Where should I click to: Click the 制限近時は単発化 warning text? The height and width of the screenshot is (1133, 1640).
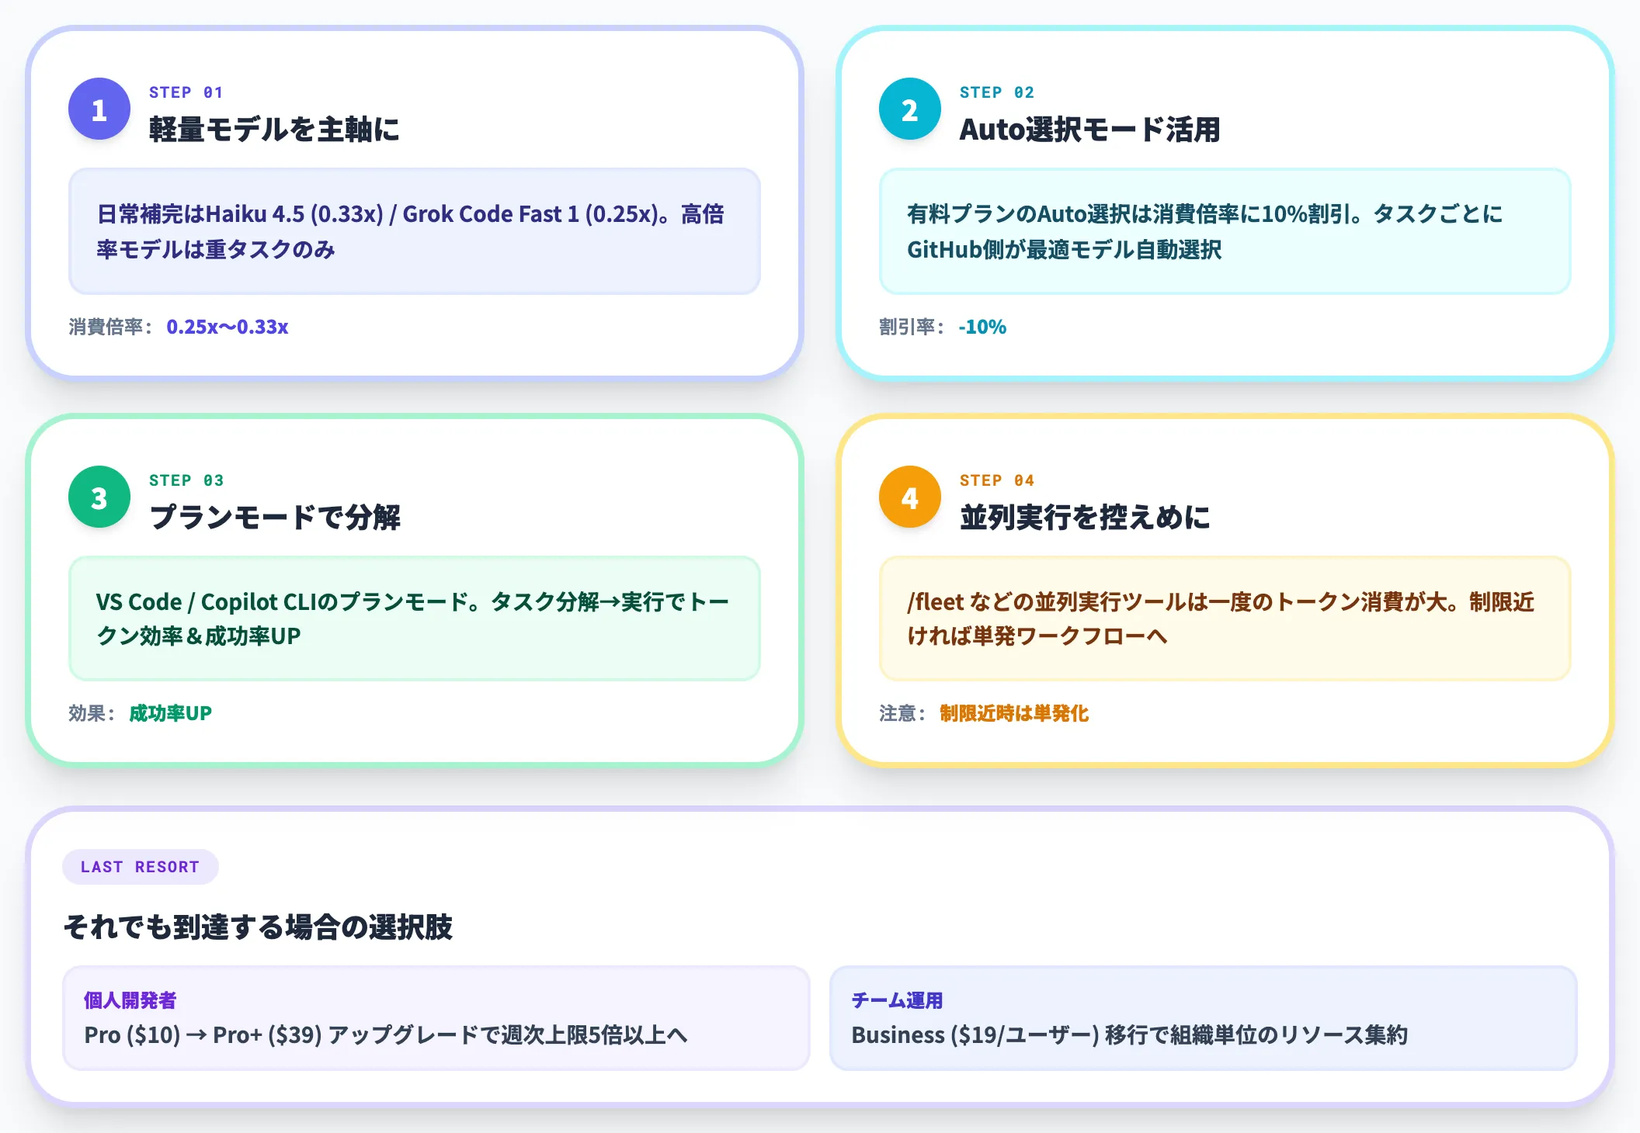tap(1013, 712)
